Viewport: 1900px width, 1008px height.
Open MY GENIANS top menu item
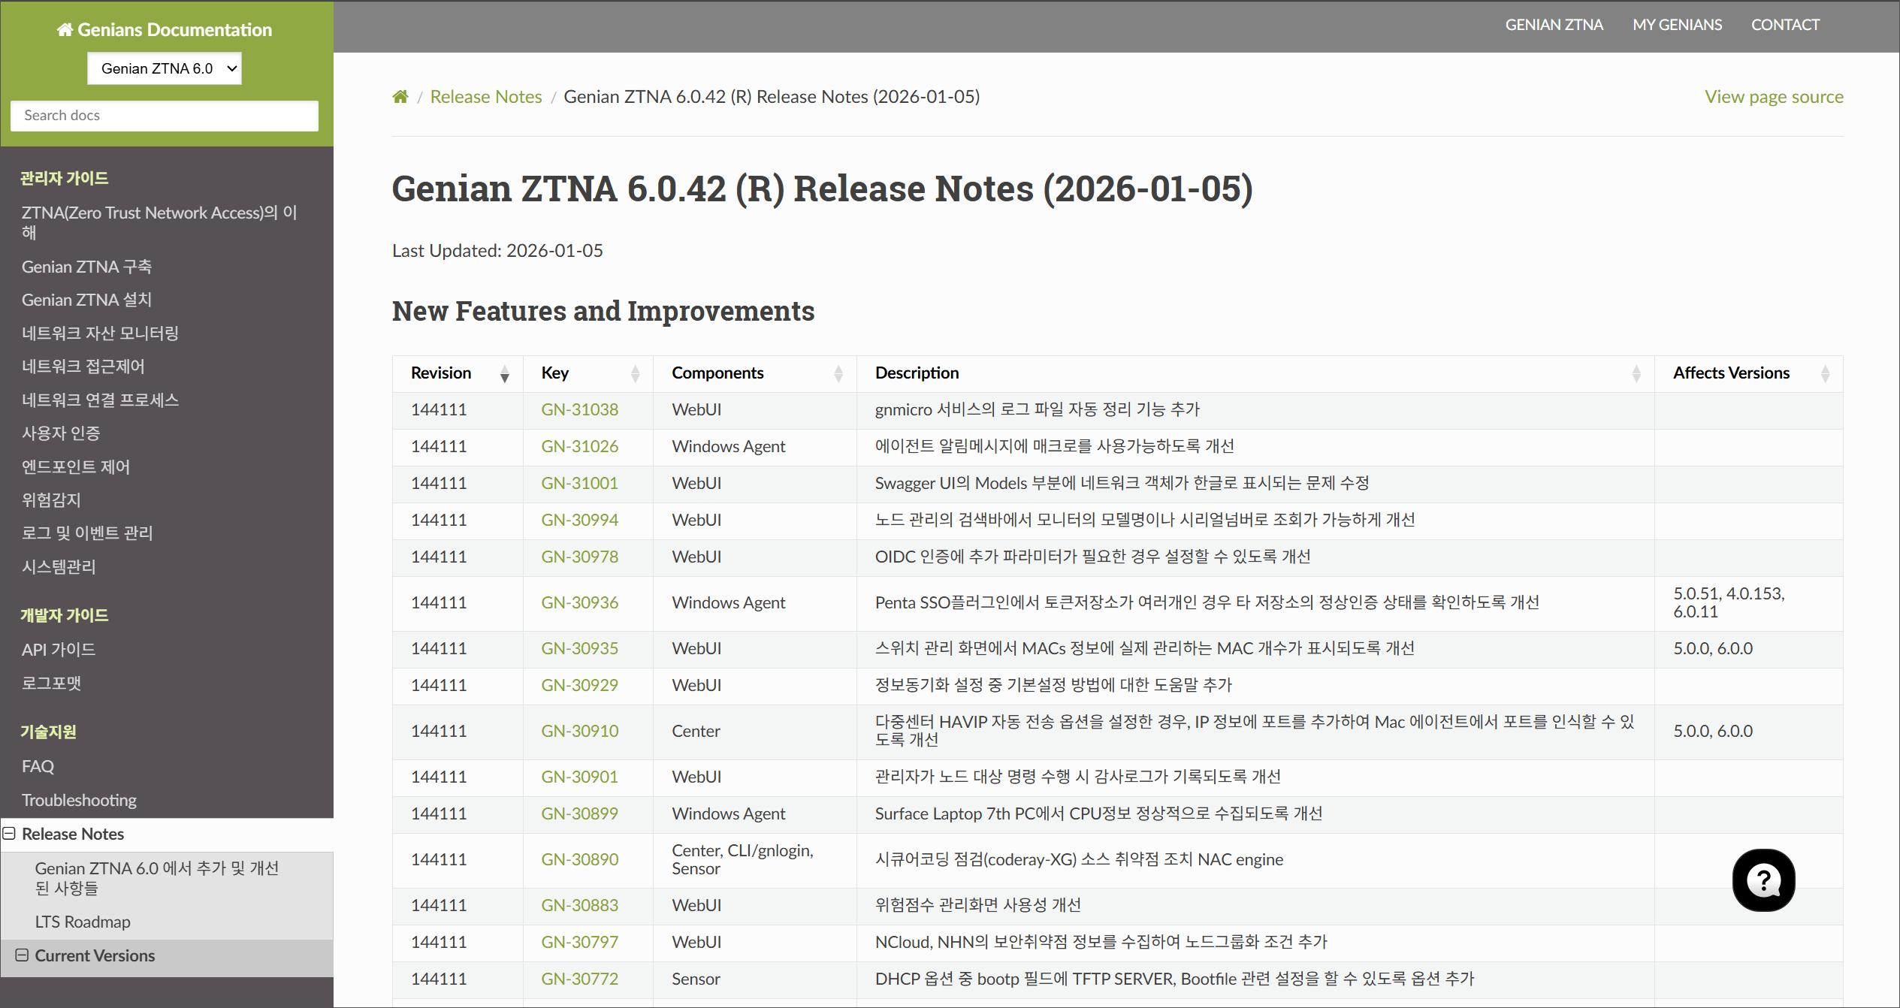click(x=1677, y=25)
